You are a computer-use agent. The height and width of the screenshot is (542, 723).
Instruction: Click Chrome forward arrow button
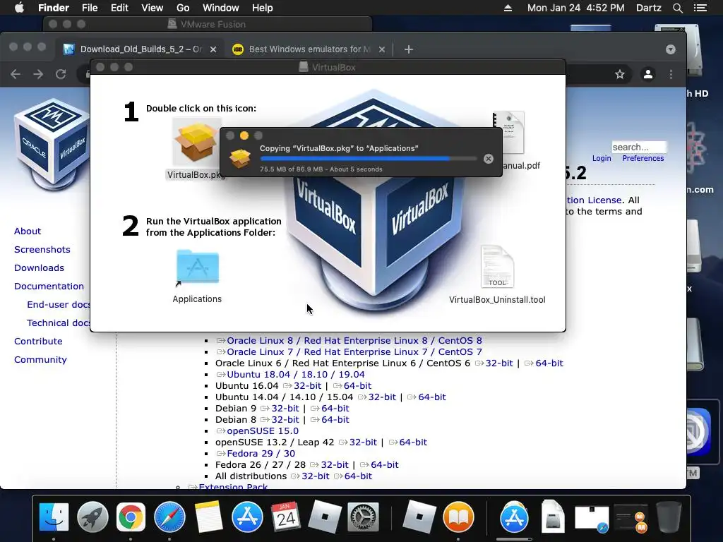pyautogui.click(x=38, y=74)
